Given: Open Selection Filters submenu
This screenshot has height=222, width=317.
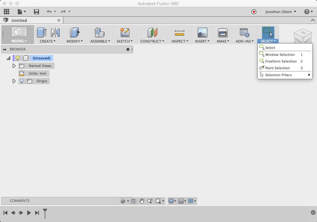Looking at the screenshot, I should click(x=285, y=75).
